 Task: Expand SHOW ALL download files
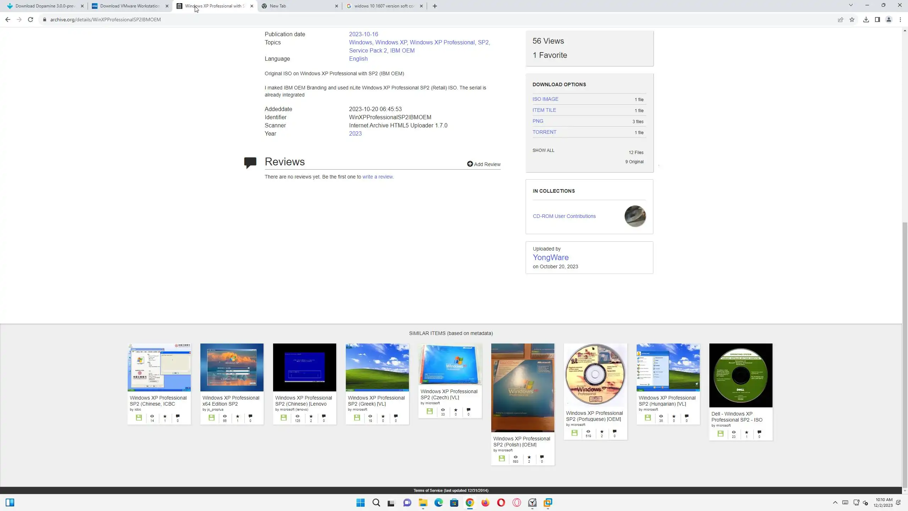[543, 150]
